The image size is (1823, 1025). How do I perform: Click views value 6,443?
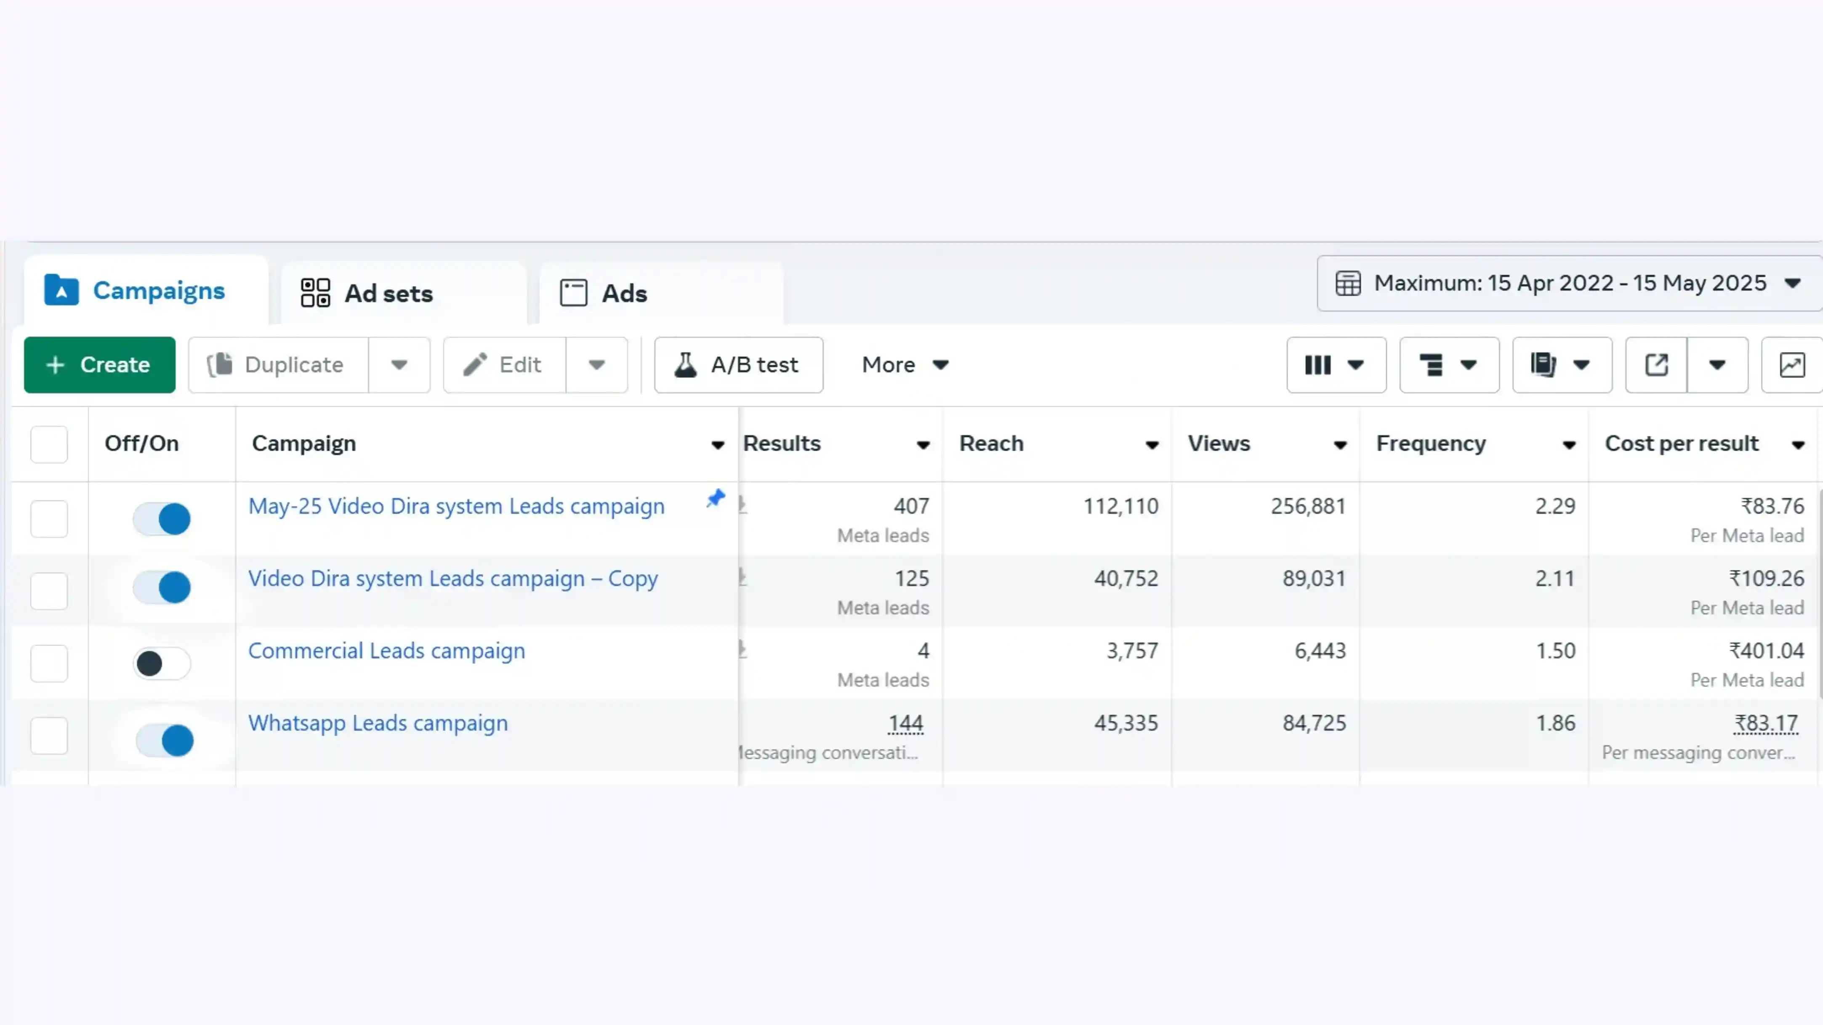[1320, 651]
